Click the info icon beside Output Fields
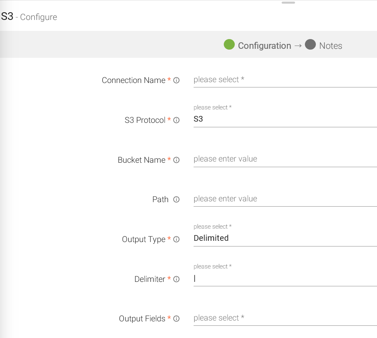The image size is (377, 338). pos(176,319)
